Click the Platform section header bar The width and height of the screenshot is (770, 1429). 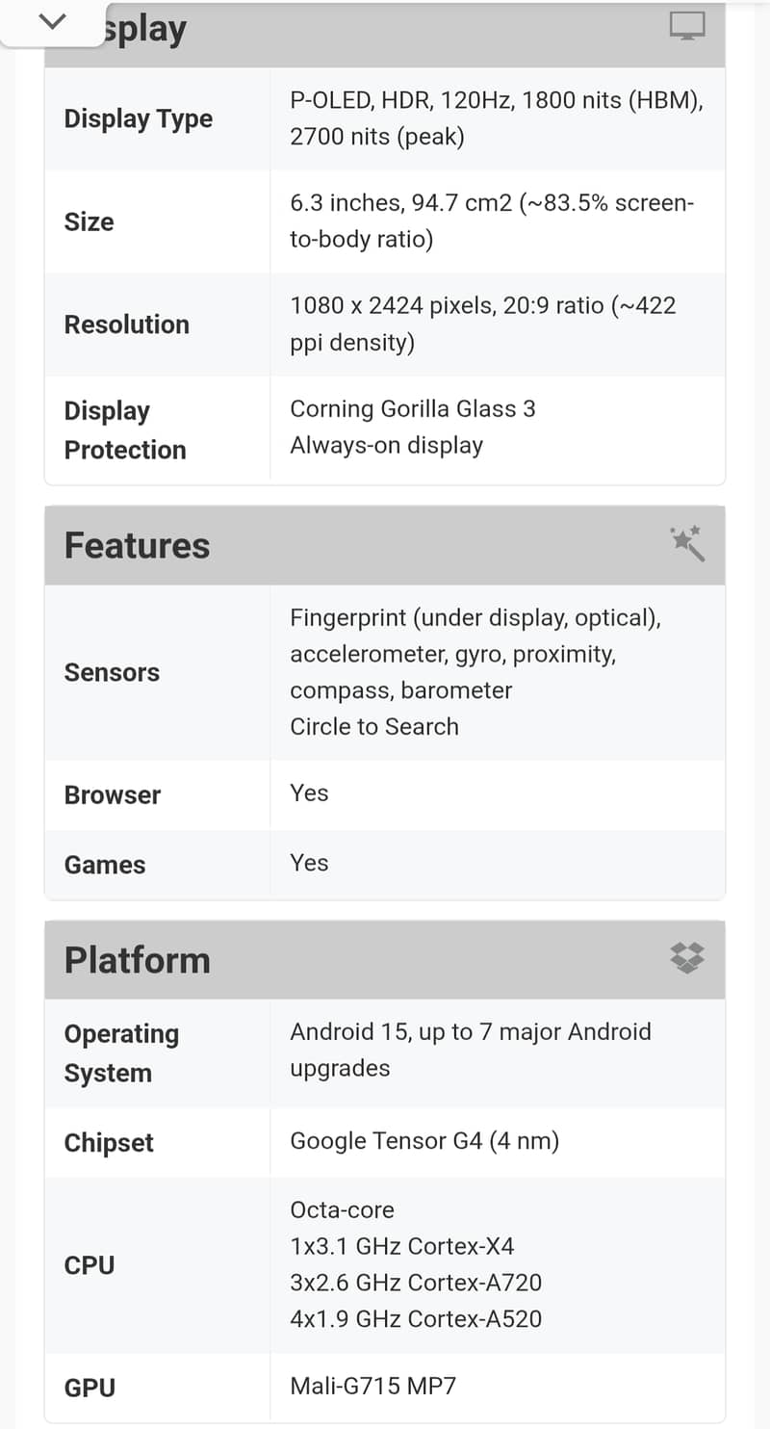coord(385,959)
